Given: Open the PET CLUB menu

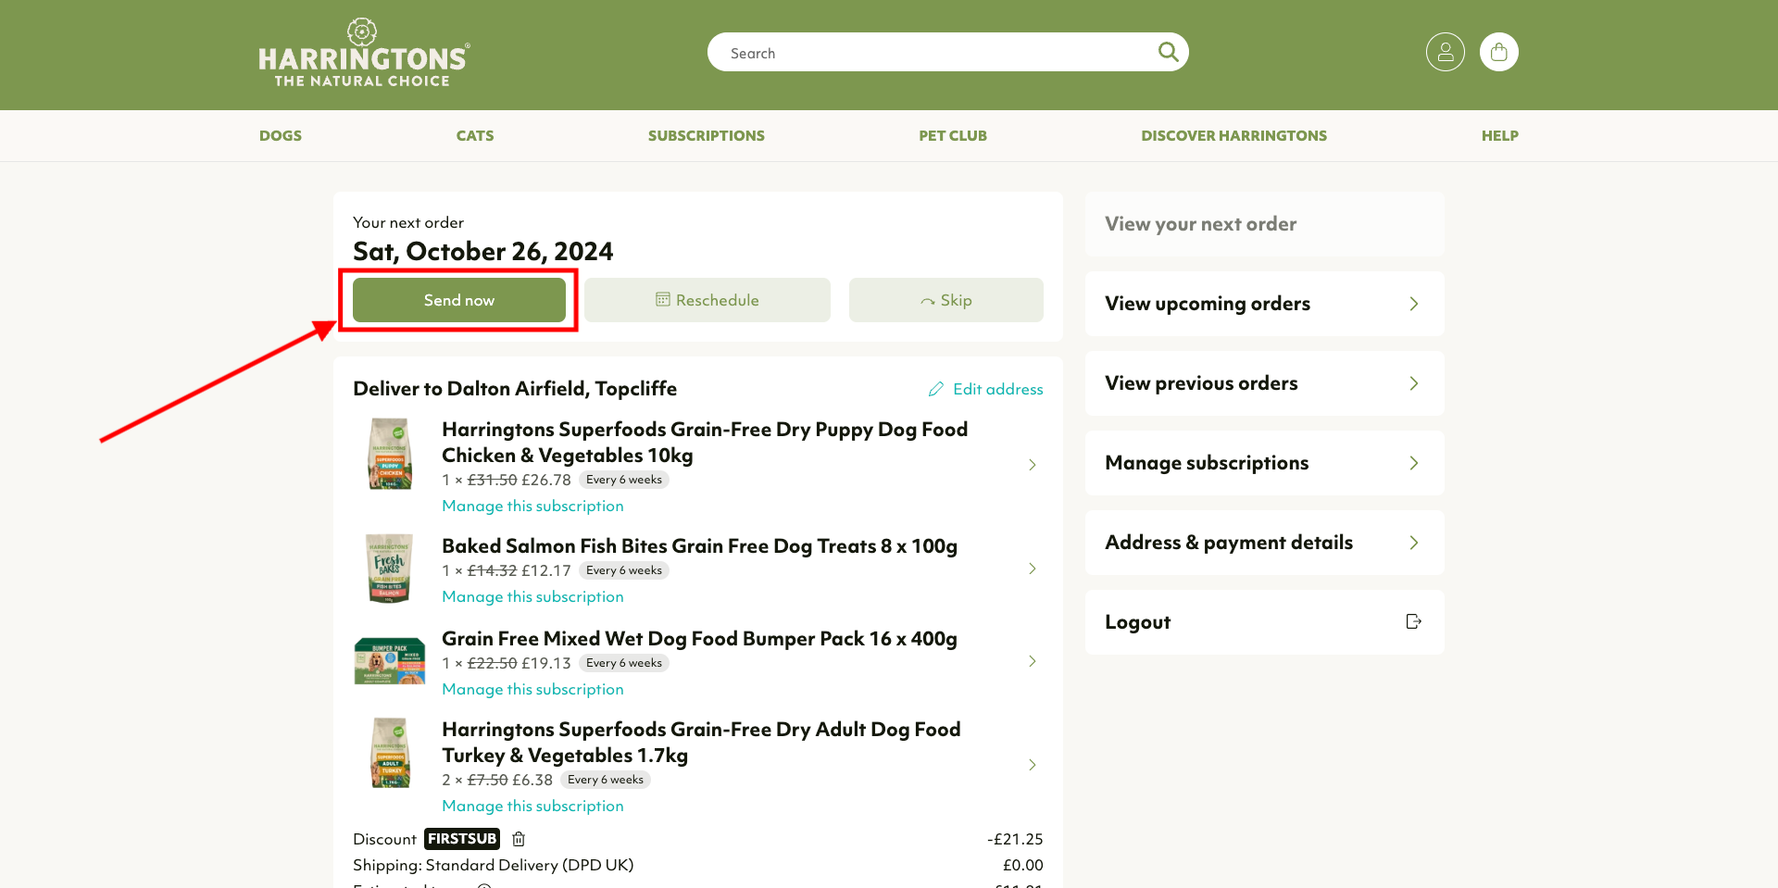Looking at the screenshot, I should pyautogui.click(x=953, y=135).
